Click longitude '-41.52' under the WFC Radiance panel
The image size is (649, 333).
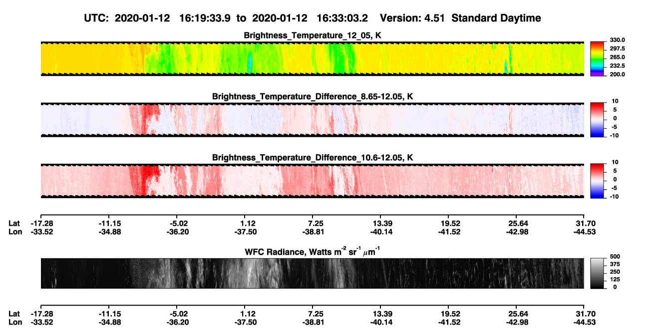[x=448, y=323]
